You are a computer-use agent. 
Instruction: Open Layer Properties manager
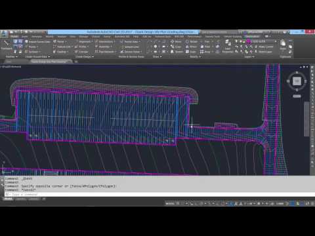coord(228,47)
